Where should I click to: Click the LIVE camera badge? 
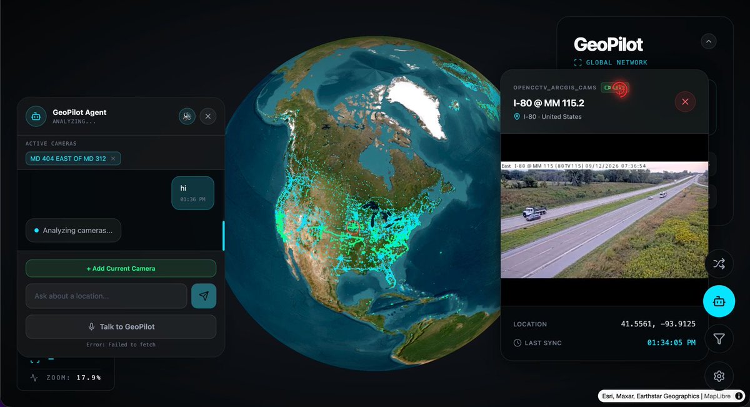[x=614, y=88]
